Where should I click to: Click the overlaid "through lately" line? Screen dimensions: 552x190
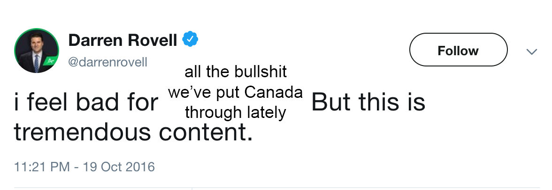235,113
